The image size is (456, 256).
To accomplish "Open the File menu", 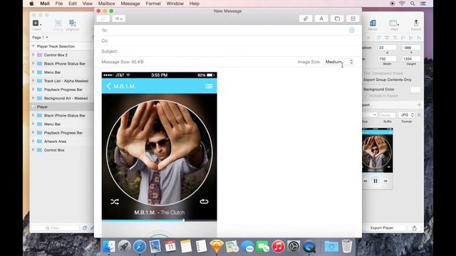I will [59, 4].
